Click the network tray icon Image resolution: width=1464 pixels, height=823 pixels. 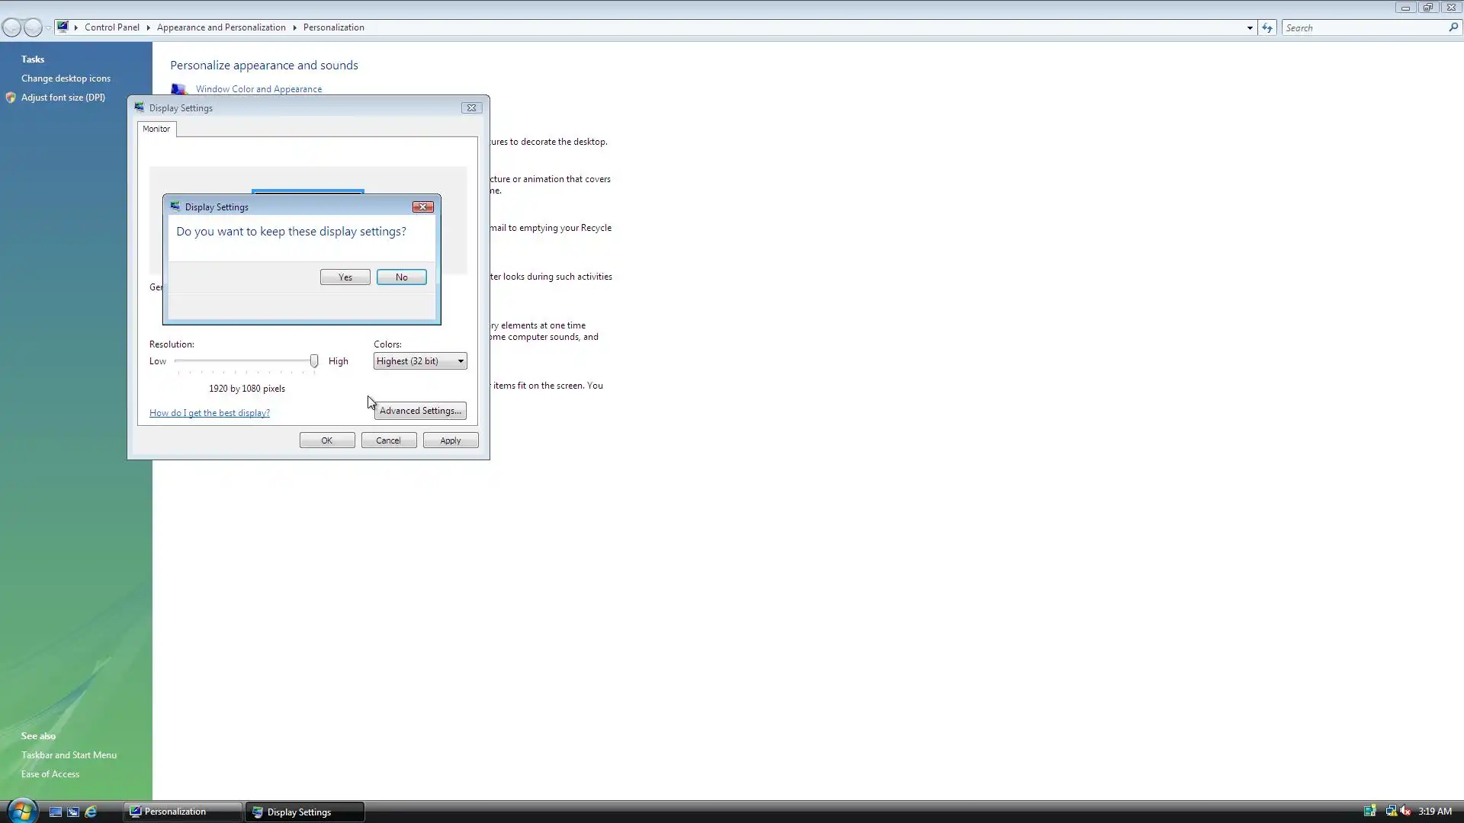pos(1391,811)
